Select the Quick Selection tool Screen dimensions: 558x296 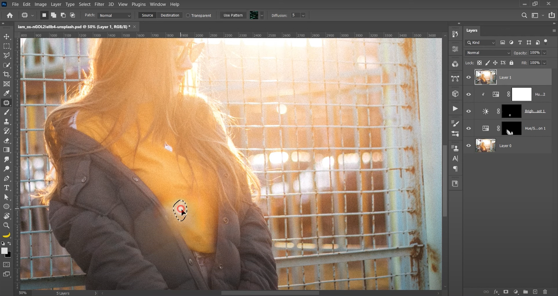click(x=7, y=65)
